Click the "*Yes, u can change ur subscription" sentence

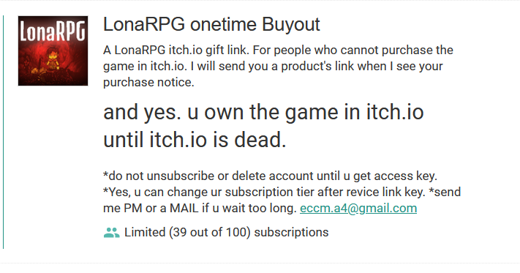coord(264,192)
